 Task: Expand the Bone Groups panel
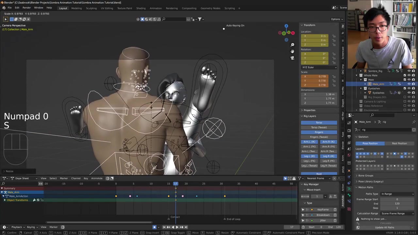(x=366, y=176)
